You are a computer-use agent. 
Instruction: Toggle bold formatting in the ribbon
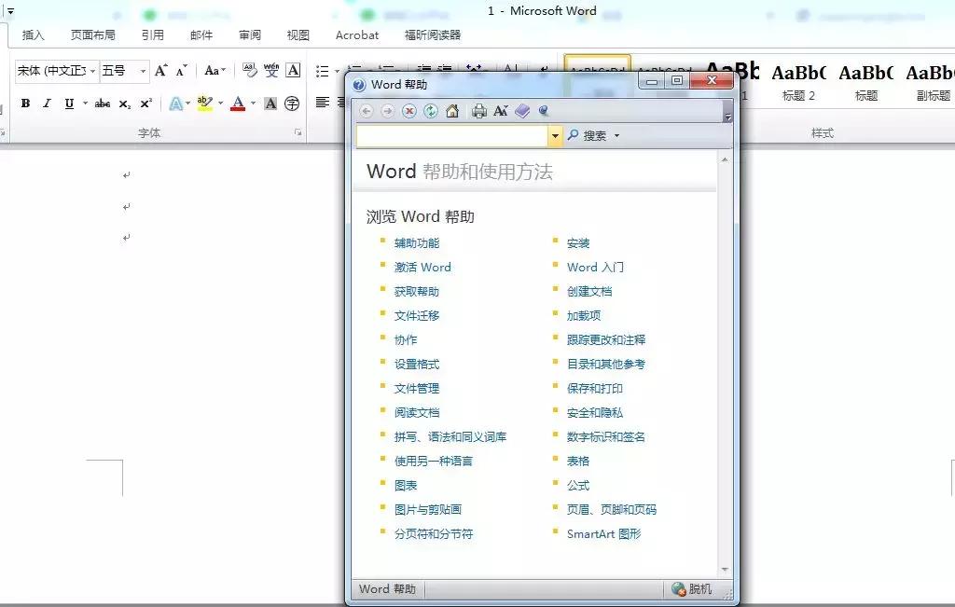[x=26, y=103]
